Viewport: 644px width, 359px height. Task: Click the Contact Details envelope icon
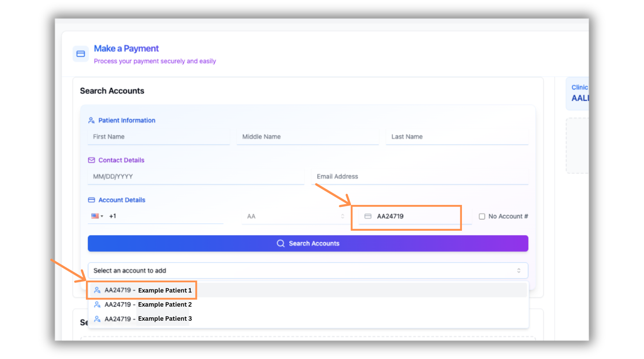point(91,160)
